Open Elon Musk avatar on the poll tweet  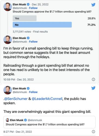8,7
